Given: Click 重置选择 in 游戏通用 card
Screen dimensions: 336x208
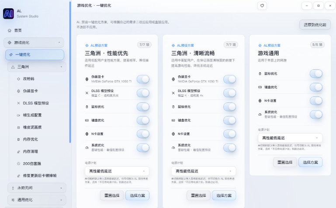Looking at the screenshot, I should tap(285, 162).
